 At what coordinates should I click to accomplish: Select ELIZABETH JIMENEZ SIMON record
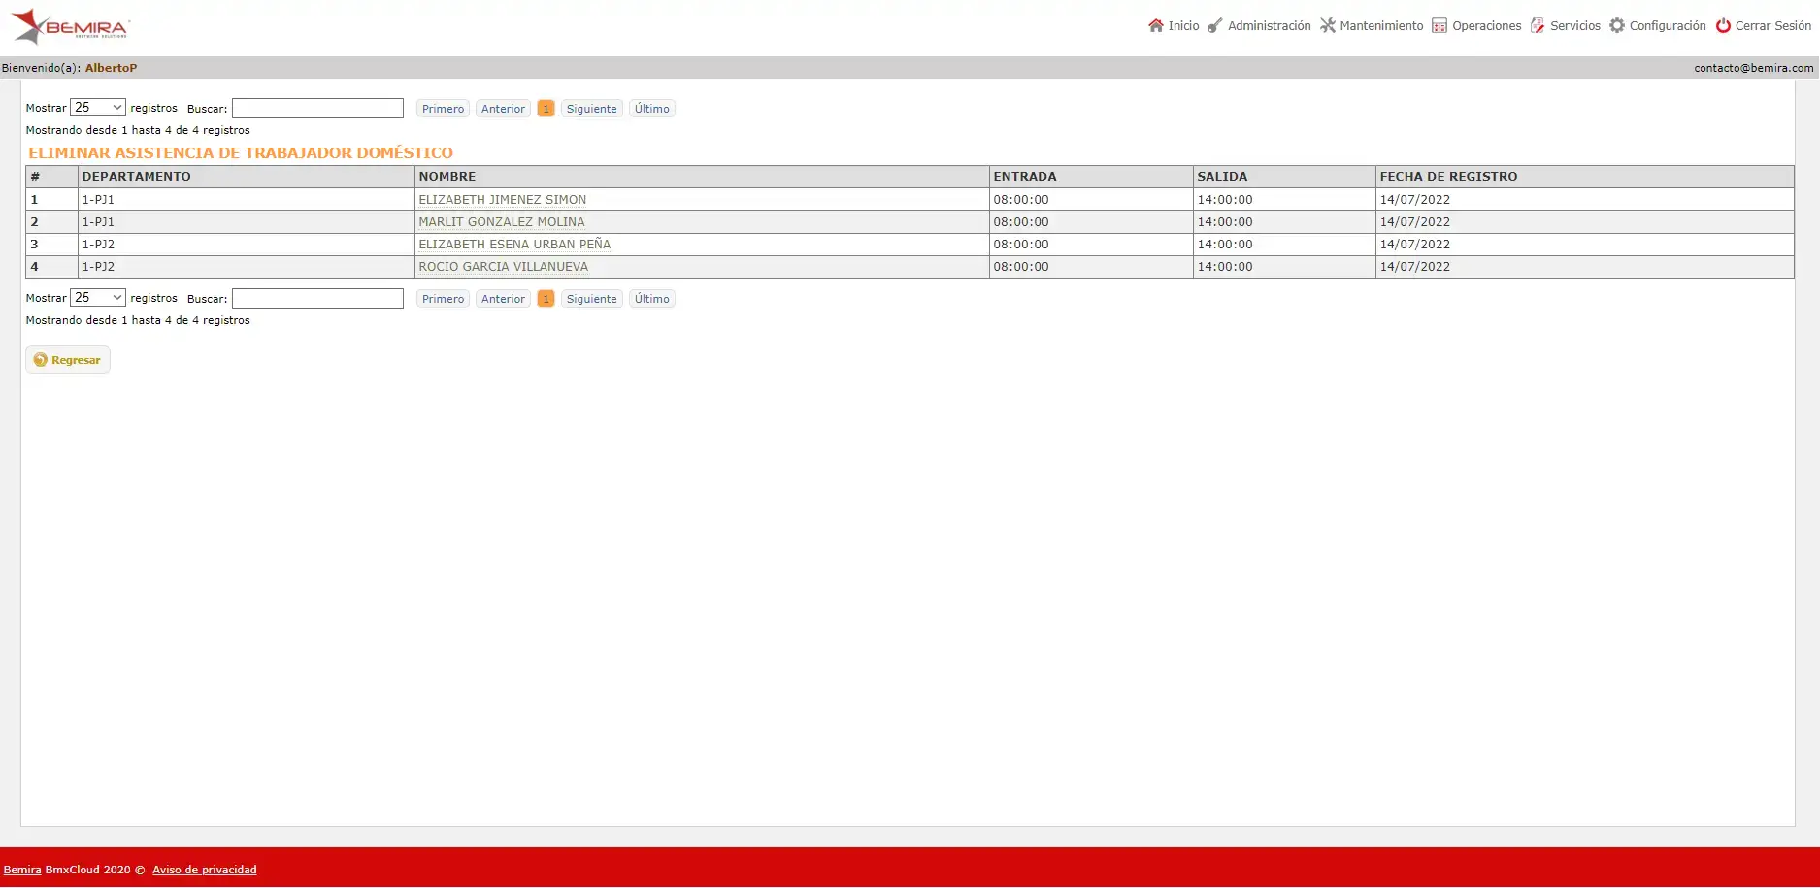pos(502,200)
